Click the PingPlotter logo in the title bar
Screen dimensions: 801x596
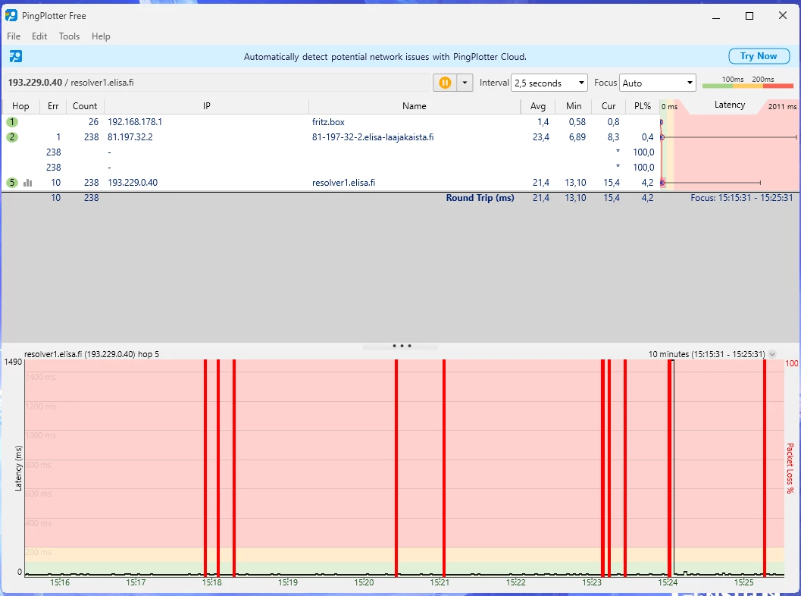pyautogui.click(x=11, y=15)
